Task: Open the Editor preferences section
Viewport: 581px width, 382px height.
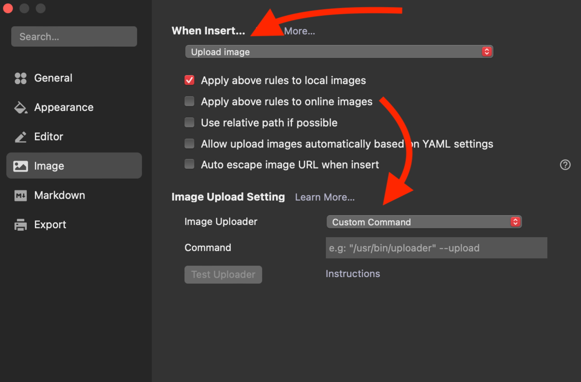Action: point(48,137)
